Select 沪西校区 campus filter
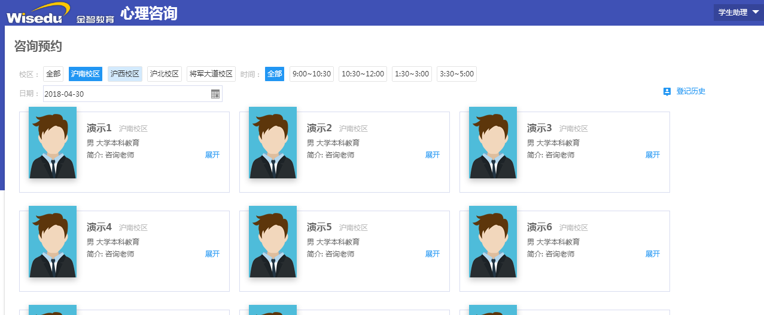 pyautogui.click(x=125, y=74)
